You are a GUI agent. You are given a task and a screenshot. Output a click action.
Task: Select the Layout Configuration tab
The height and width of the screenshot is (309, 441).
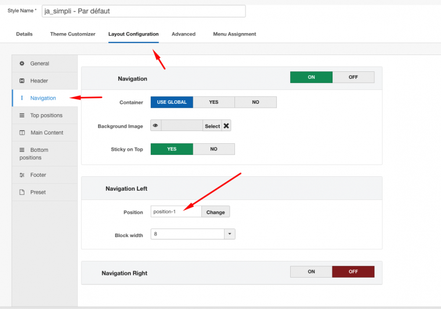(133, 34)
